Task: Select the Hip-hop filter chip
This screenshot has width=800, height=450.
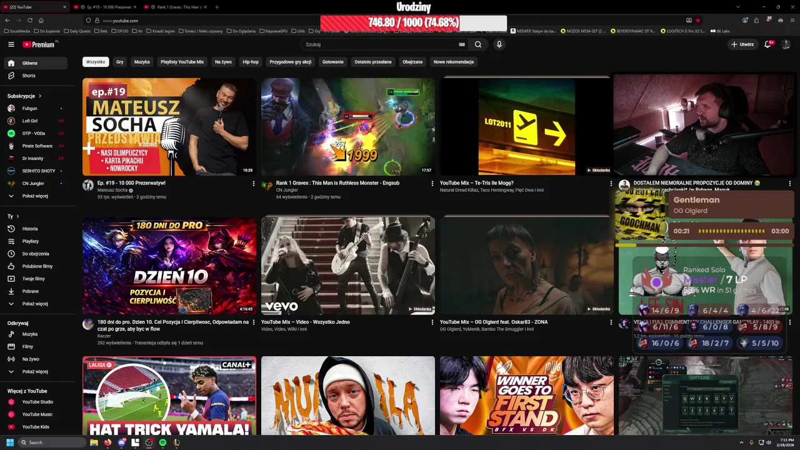Action: tap(251, 62)
